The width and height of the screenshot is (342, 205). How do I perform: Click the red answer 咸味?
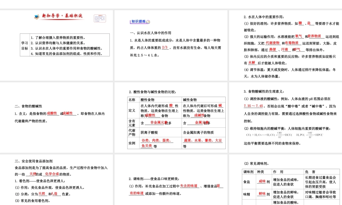point(262,181)
